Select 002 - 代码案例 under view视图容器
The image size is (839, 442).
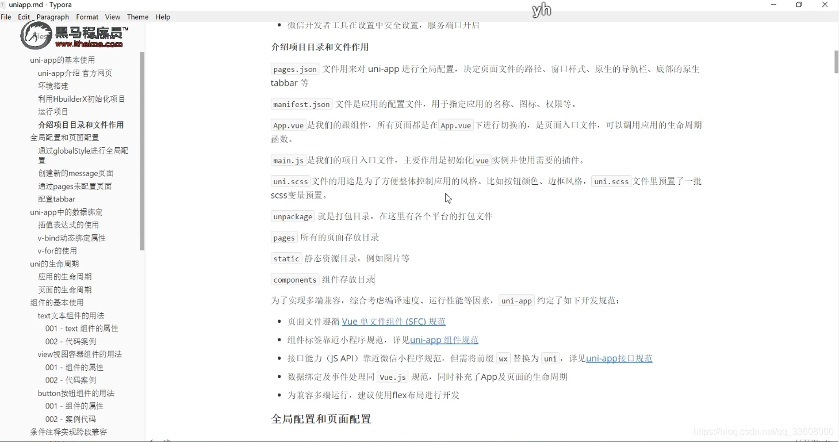71,380
